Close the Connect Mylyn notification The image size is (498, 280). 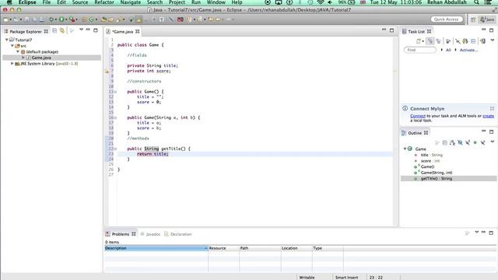pos(492,108)
